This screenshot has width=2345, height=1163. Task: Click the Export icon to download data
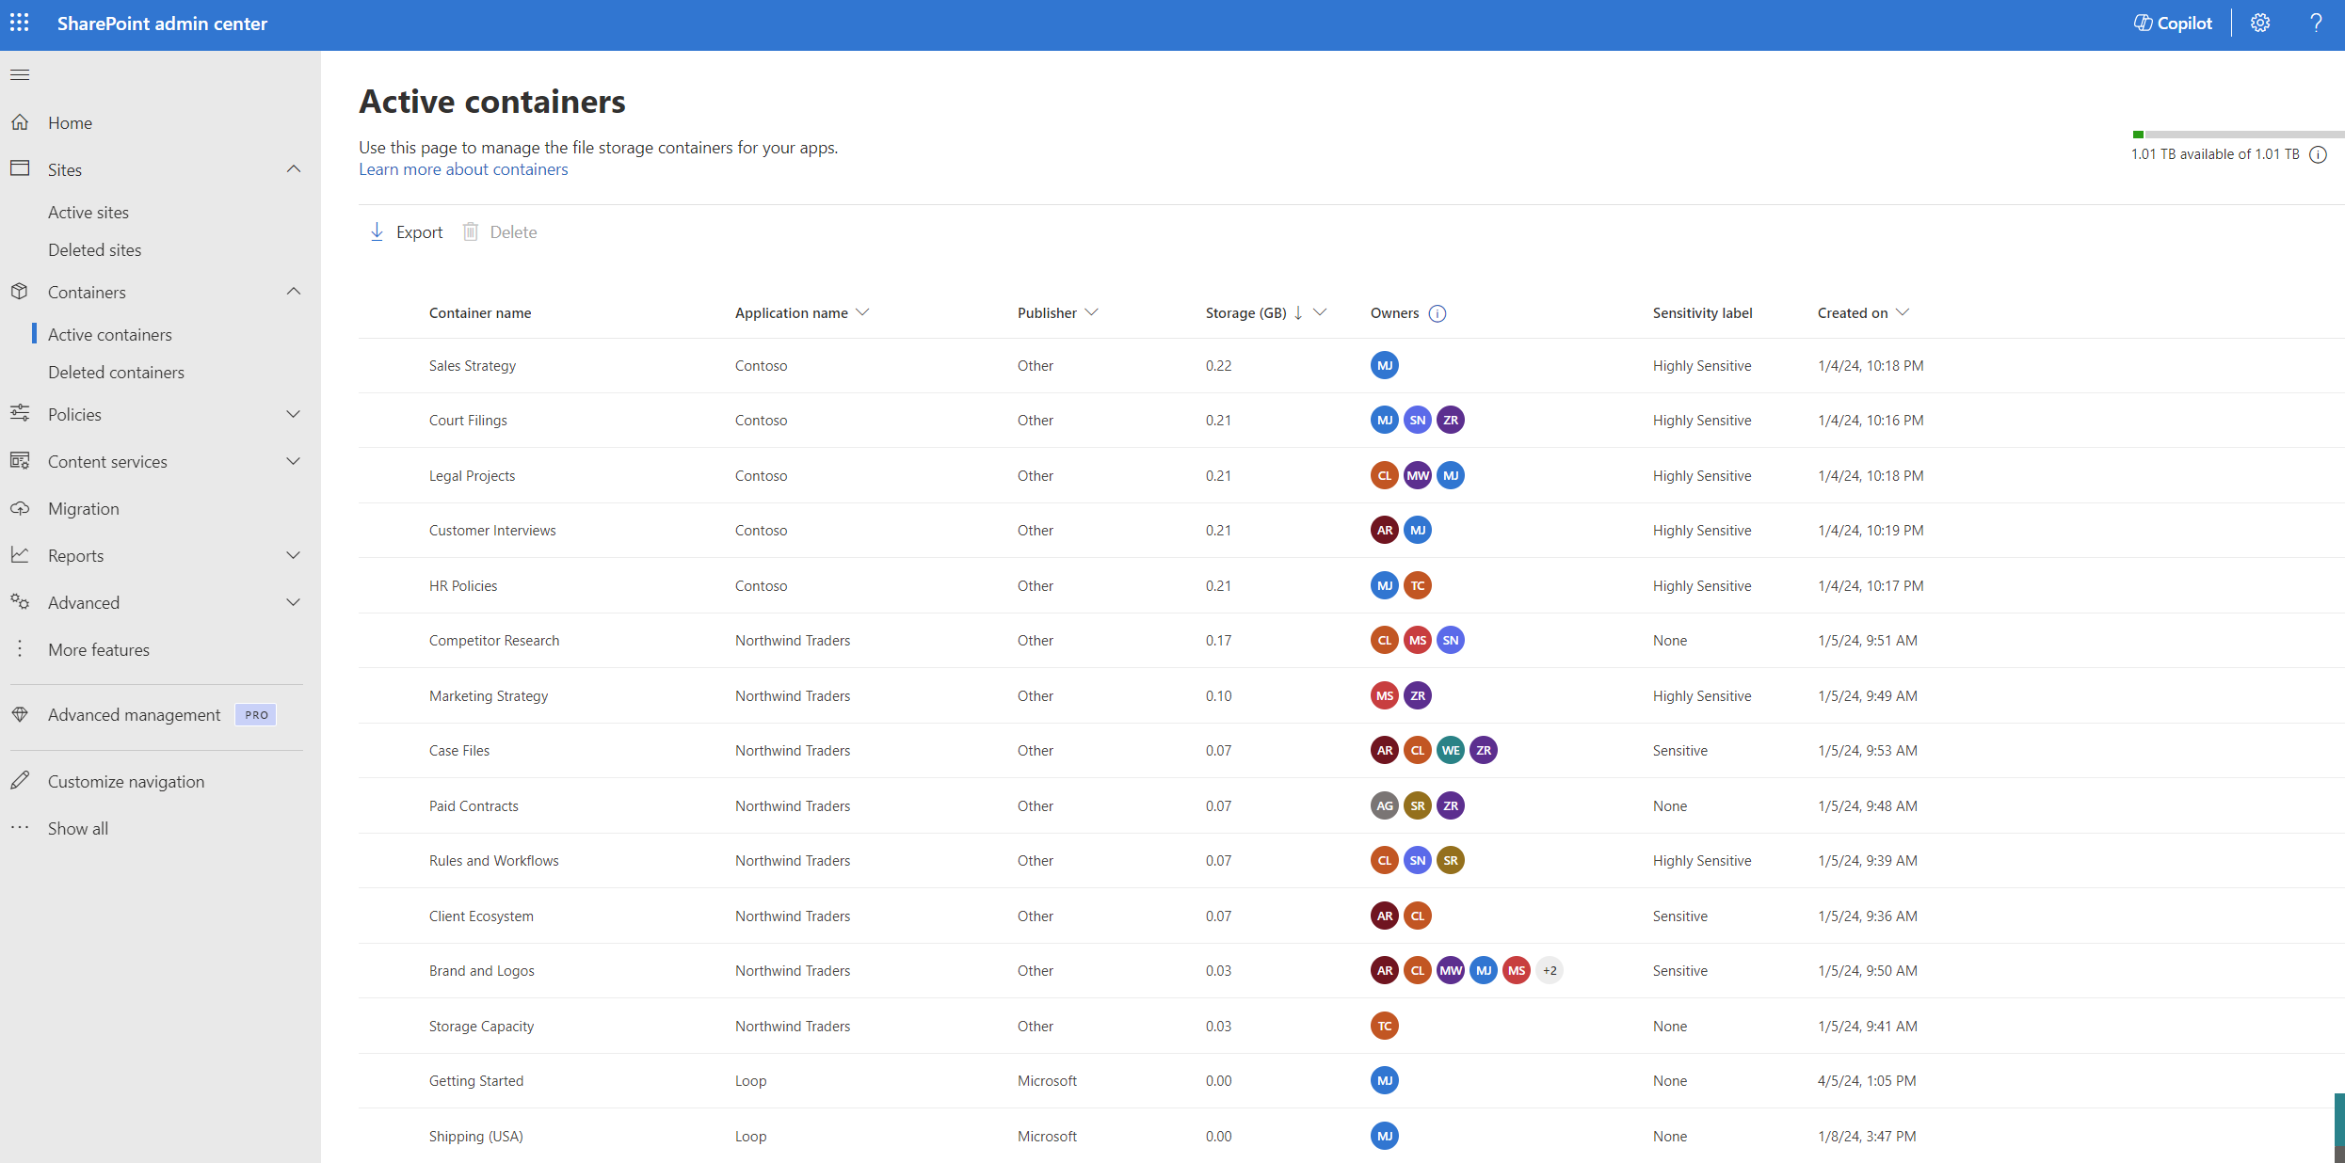point(377,231)
